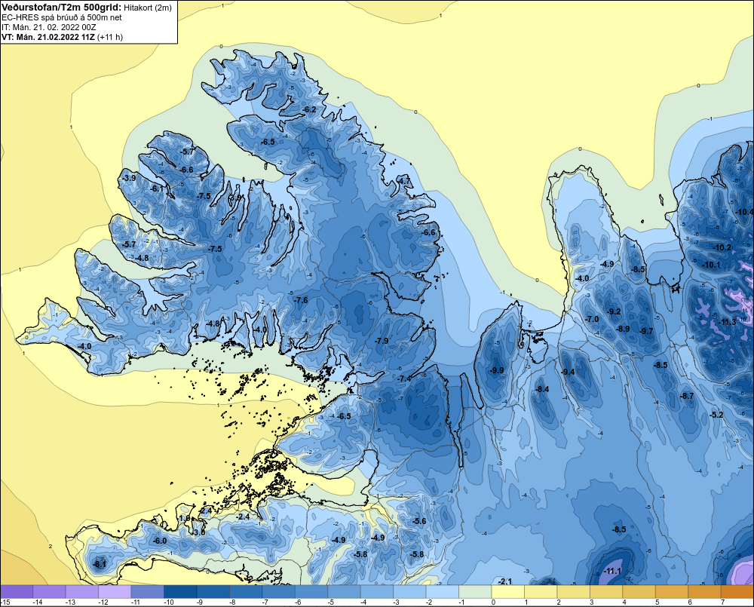754x607 pixels.
Task: Click the dark blue swatch between -10 and -9
Action: click(180, 592)
